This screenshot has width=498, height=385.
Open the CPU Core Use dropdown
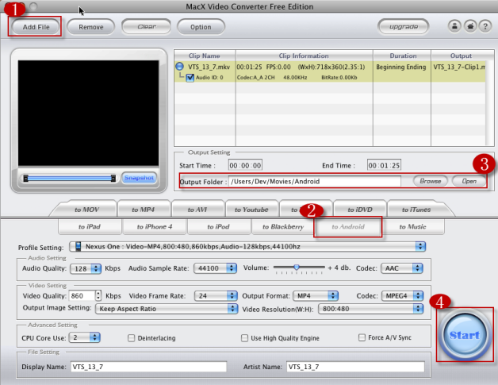point(85,337)
